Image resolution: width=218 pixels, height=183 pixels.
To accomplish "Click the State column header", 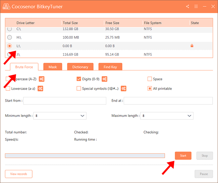I will coord(195,23).
